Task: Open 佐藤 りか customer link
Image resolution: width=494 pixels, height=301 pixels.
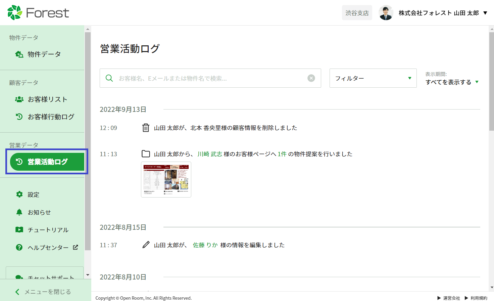Action: click(x=205, y=245)
